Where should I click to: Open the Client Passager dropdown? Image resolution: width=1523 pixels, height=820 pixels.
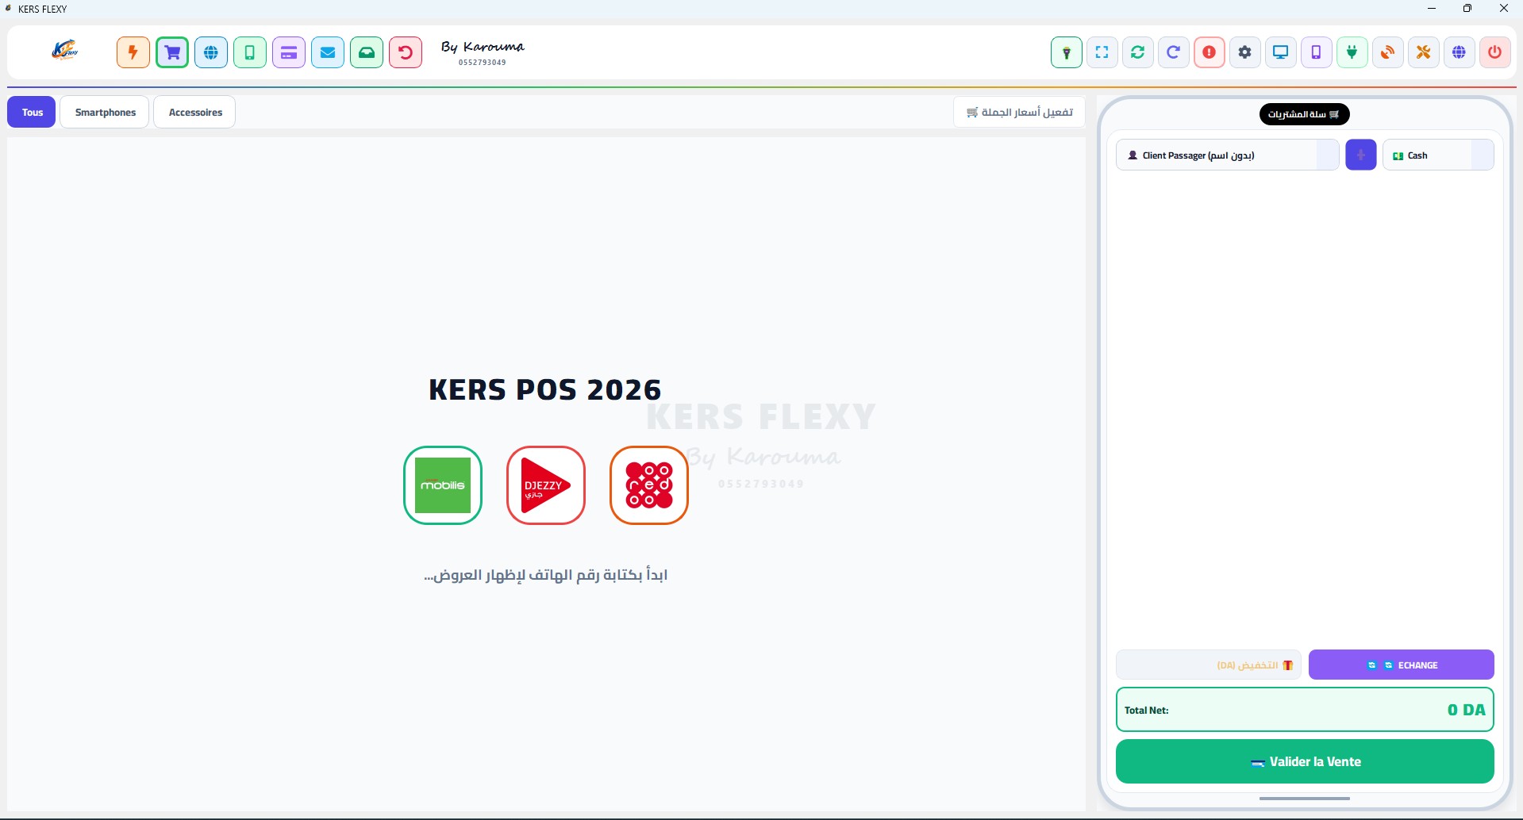pos(1227,155)
